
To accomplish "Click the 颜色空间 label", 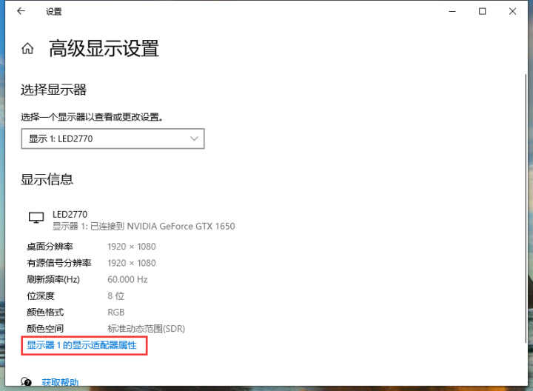I will [45, 329].
